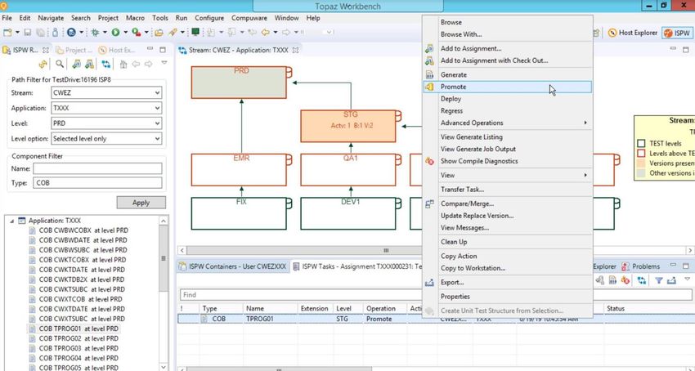
Task: Click the yellow Back arrow in main toolbar
Action: (x=265, y=33)
